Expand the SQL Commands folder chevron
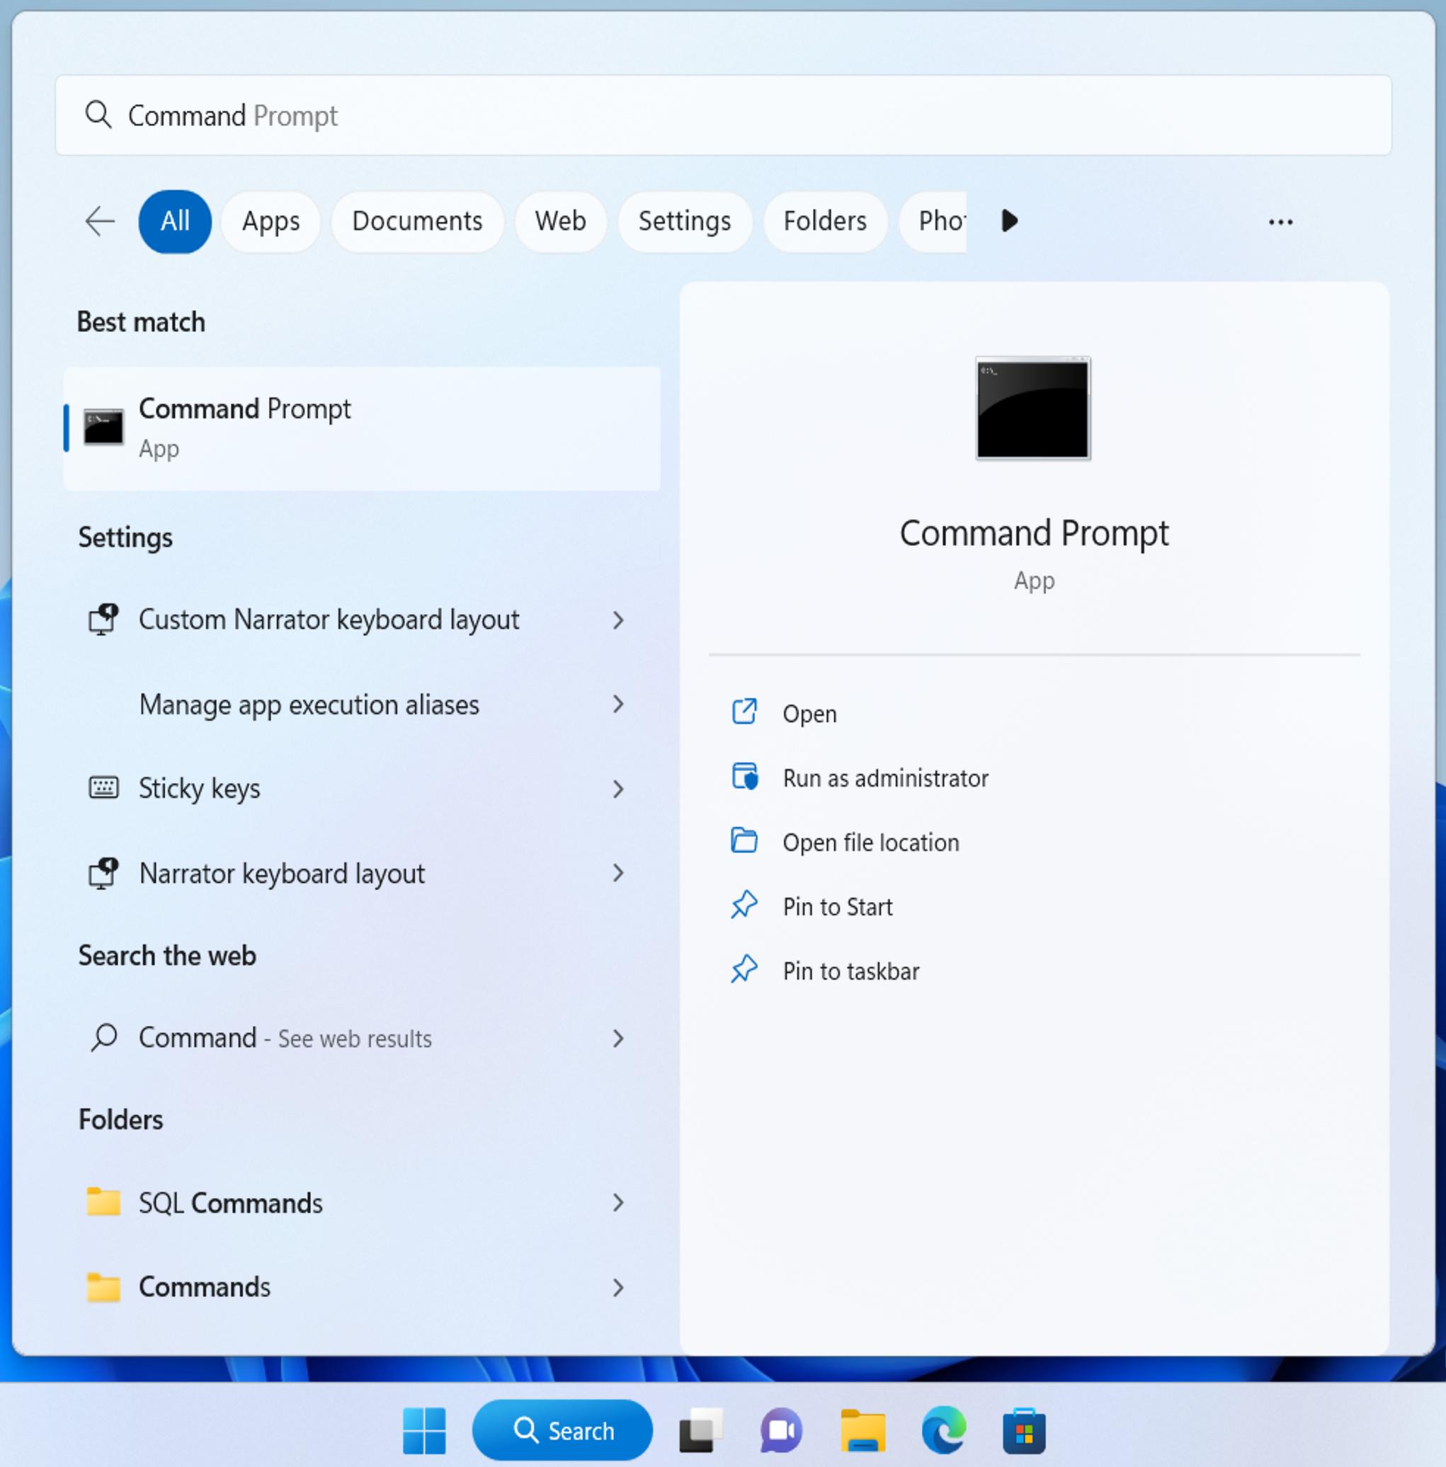Viewport: 1446px width, 1467px height. [x=618, y=1203]
